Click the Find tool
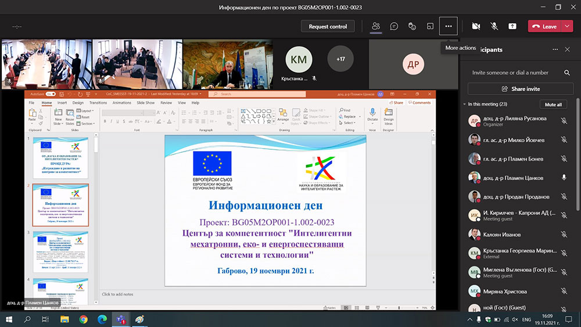The image size is (581, 327). [x=345, y=110]
